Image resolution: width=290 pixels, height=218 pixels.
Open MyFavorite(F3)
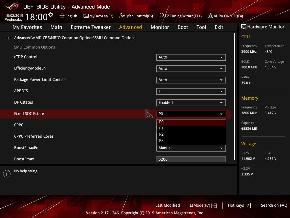(x=98, y=16)
